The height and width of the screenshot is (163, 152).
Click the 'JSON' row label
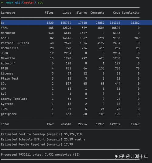[x=5, y=53]
